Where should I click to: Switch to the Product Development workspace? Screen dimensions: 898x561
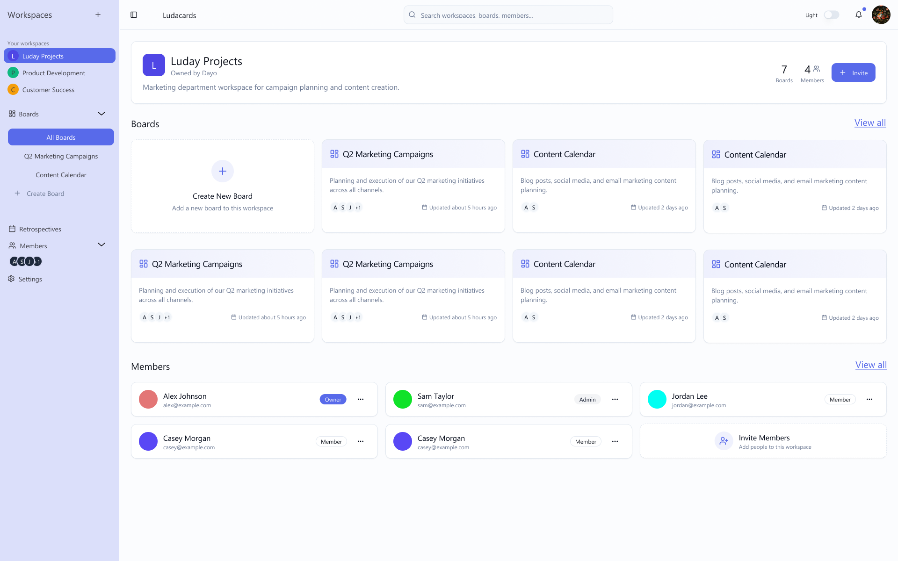[53, 73]
